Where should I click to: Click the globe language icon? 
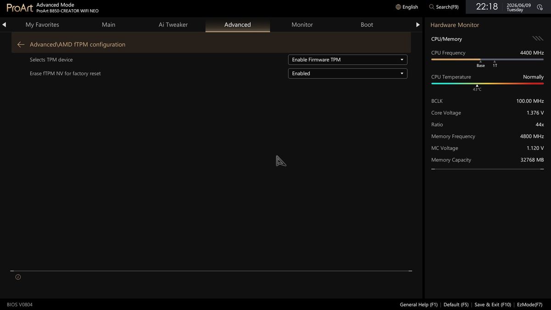[x=398, y=7]
